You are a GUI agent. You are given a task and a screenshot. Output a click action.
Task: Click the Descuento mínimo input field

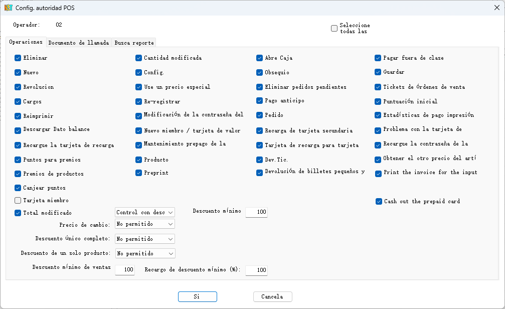[x=256, y=212]
